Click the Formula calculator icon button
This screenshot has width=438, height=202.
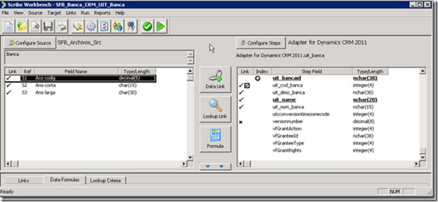pyautogui.click(x=215, y=139)
